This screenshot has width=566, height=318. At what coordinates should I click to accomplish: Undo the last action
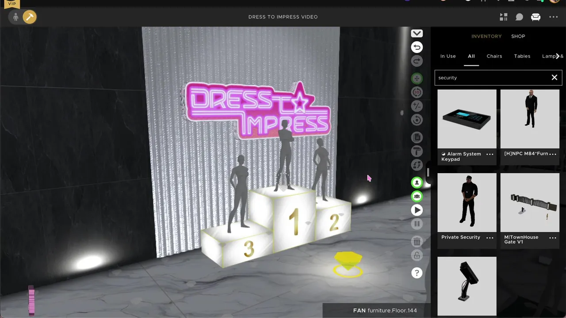(417, 47)
